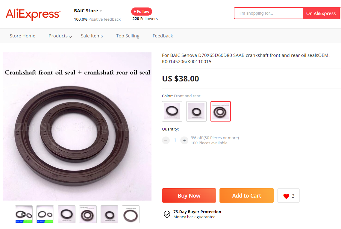The height and width of the screenshot is (229, 341).
Task: Expand the BAIC Store dropdown arrow
Action: pos(101,11)
